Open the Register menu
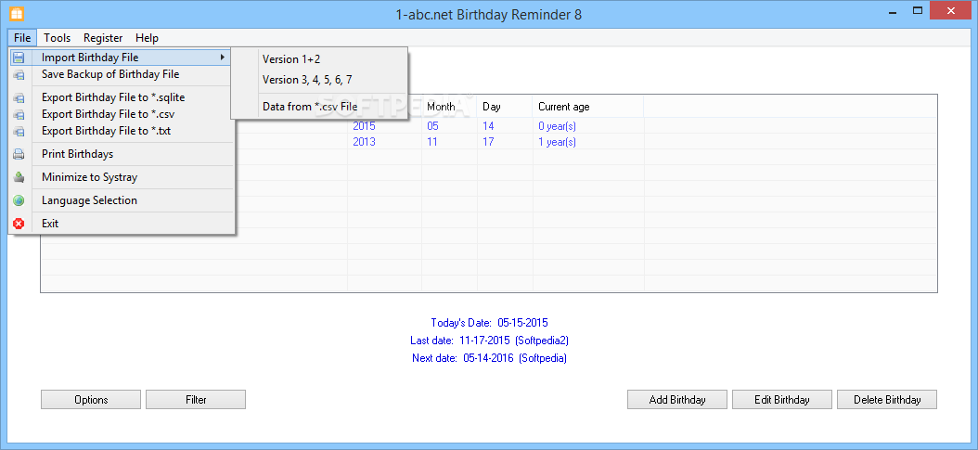The width and height of the screenshot is (978, 450). pos(103,38)
